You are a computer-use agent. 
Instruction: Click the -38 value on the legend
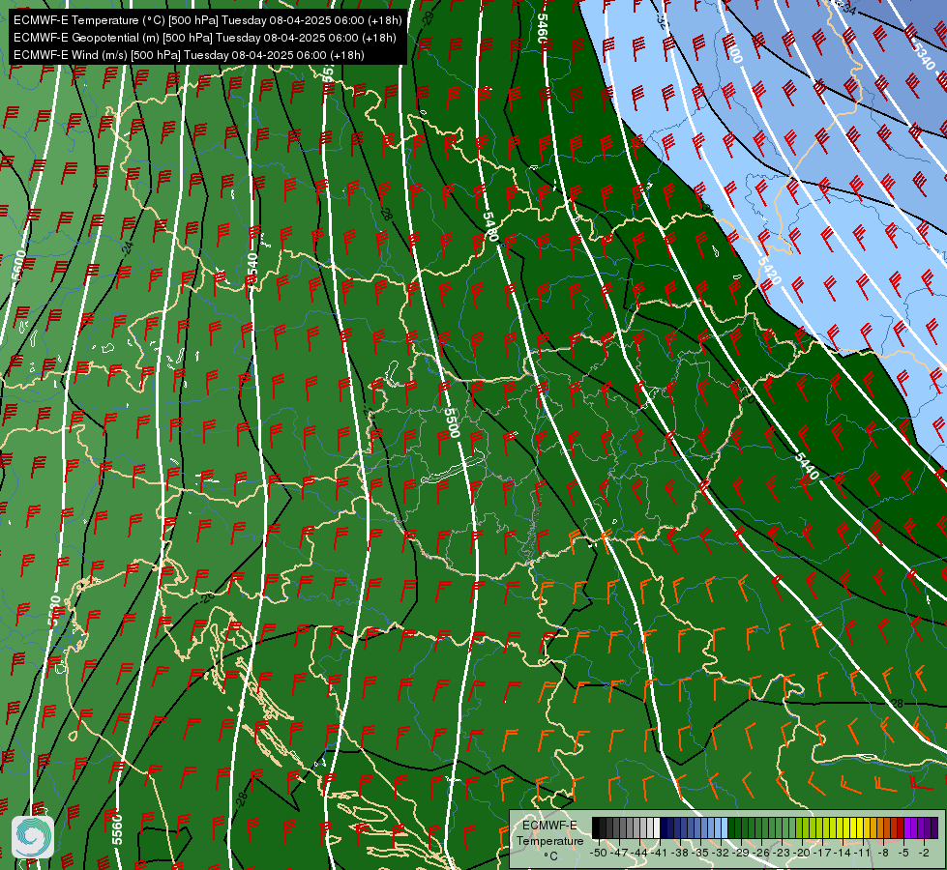pyautogui.click(x=681, y=854)
